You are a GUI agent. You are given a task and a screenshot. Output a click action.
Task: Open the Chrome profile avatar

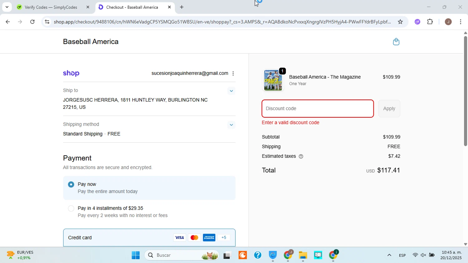[x=448, y=22]
